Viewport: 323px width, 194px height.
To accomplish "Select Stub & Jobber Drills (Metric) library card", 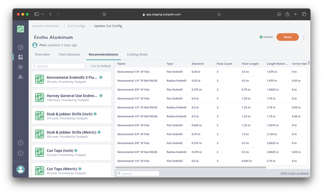I will (x=71, y=134).
